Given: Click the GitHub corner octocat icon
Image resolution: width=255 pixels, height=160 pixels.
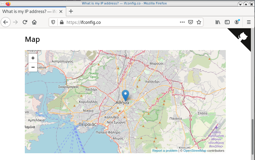Looking at the screenshot, I should pyautogui.click(x=243, y=37).
